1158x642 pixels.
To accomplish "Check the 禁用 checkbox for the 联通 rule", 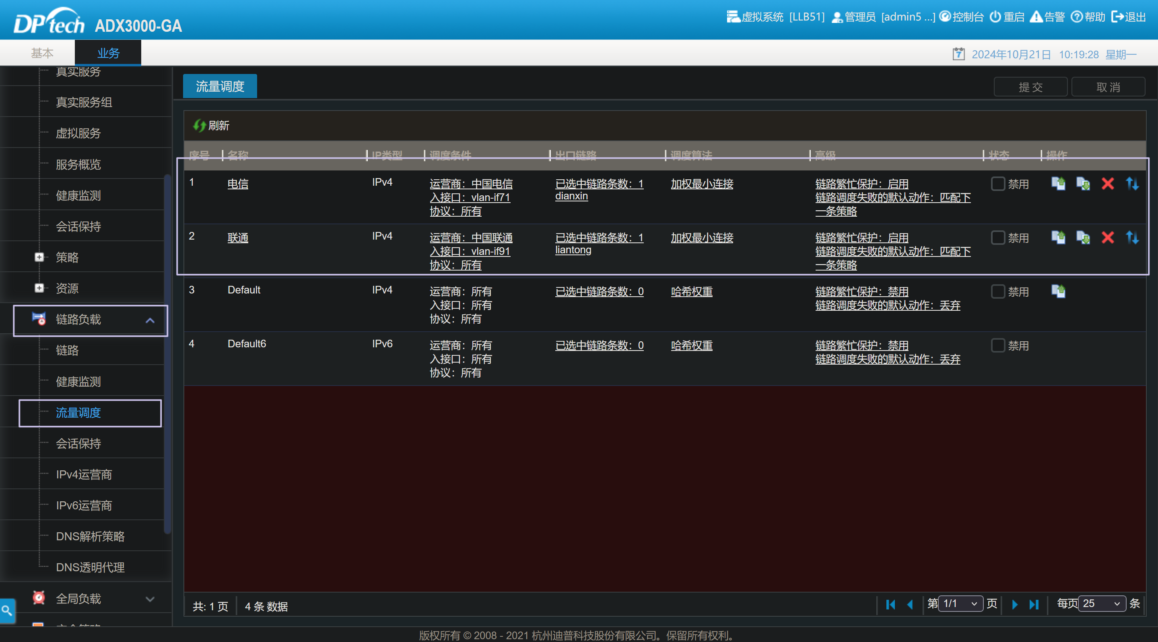I will [x=997, y=238].
